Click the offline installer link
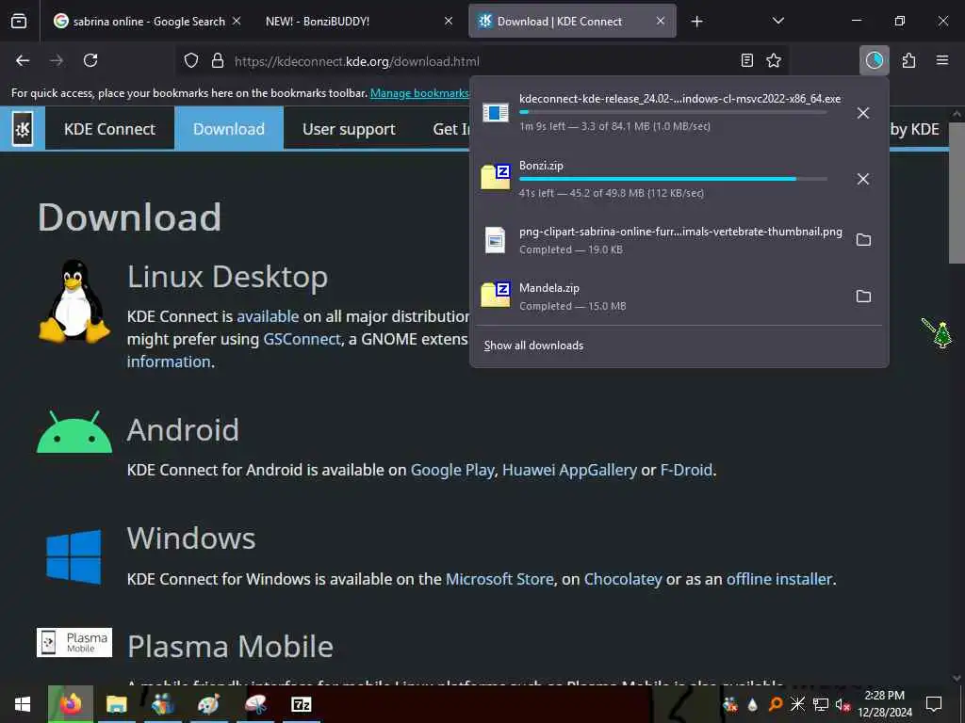 [779, 579]
